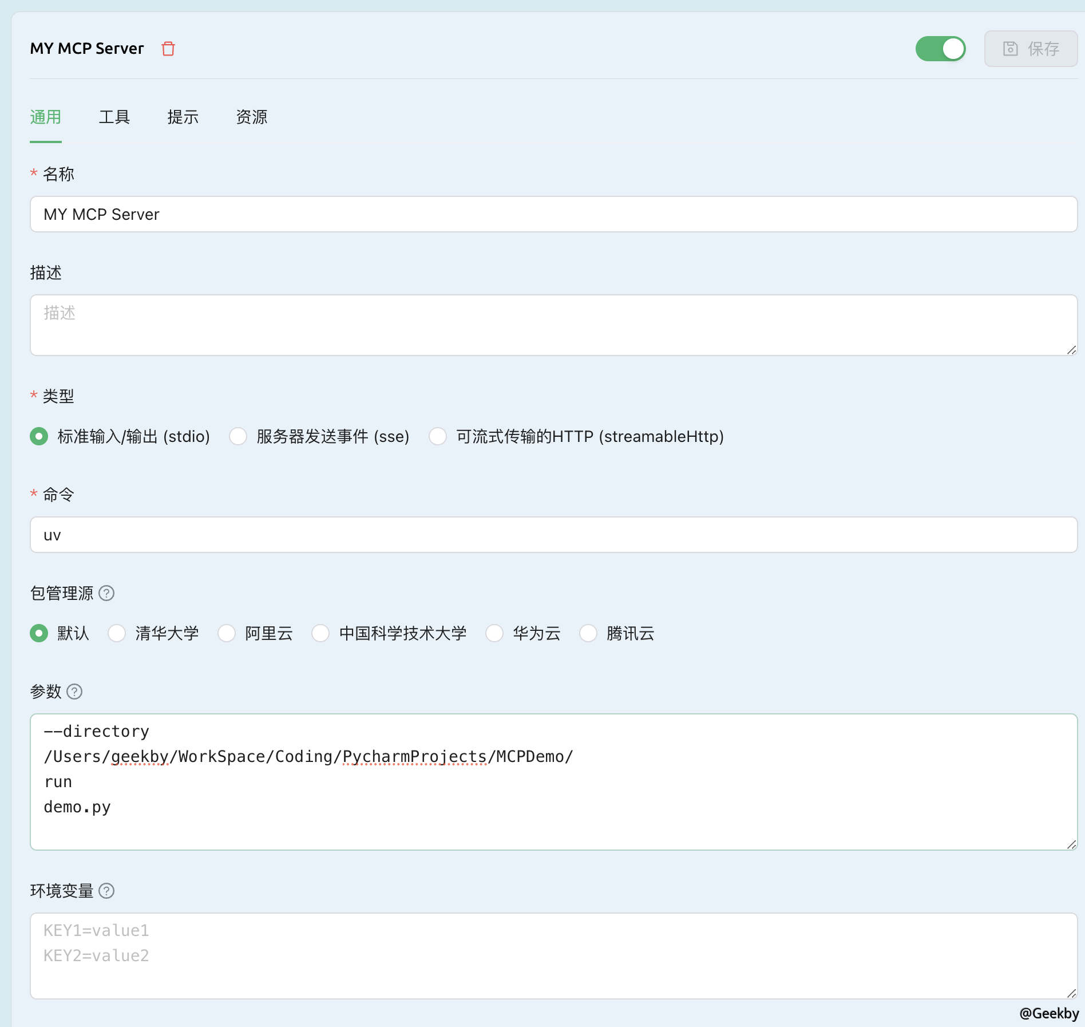Select 华为云 package mirror
The height and width of the screenshot is (1027, 1085).
(494, 634)
